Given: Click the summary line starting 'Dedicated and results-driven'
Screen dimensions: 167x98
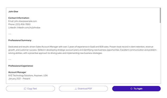Looking at the screenshot, I should pos(81,47).
